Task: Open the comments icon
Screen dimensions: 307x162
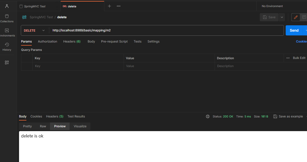Action: pos(304,17)
